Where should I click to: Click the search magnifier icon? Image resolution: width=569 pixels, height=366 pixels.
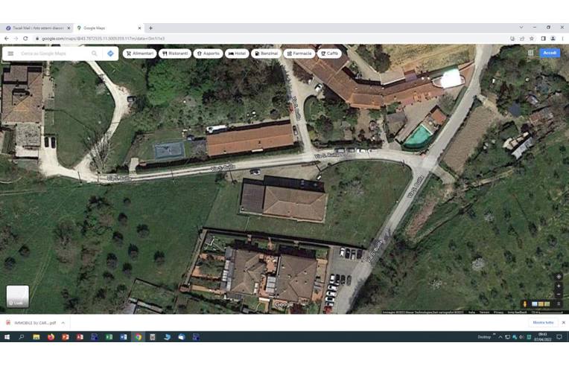tap(94, 54)
